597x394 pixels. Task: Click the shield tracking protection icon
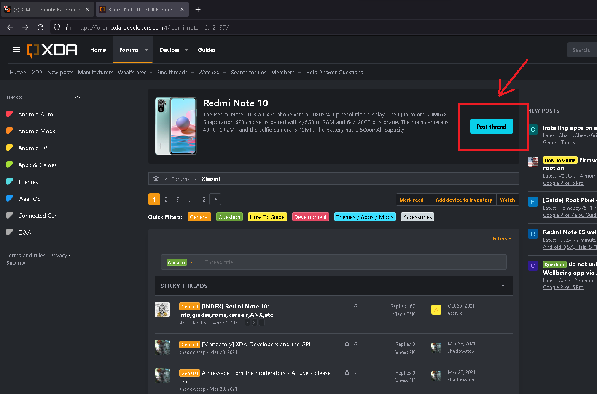click(x=57, y=27)
